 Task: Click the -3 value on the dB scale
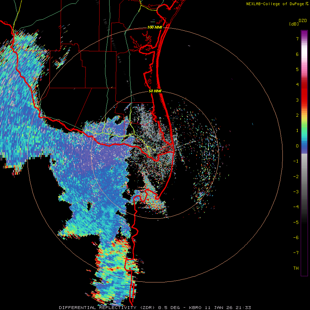(296, 192)
